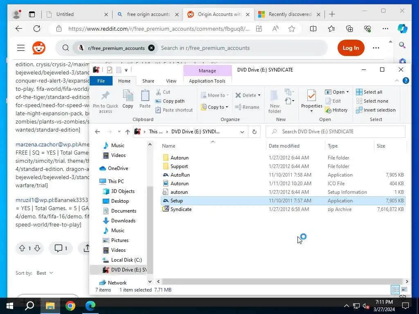
Task: Switch to the View ribbon tab
Action: (x=171, y=81)
